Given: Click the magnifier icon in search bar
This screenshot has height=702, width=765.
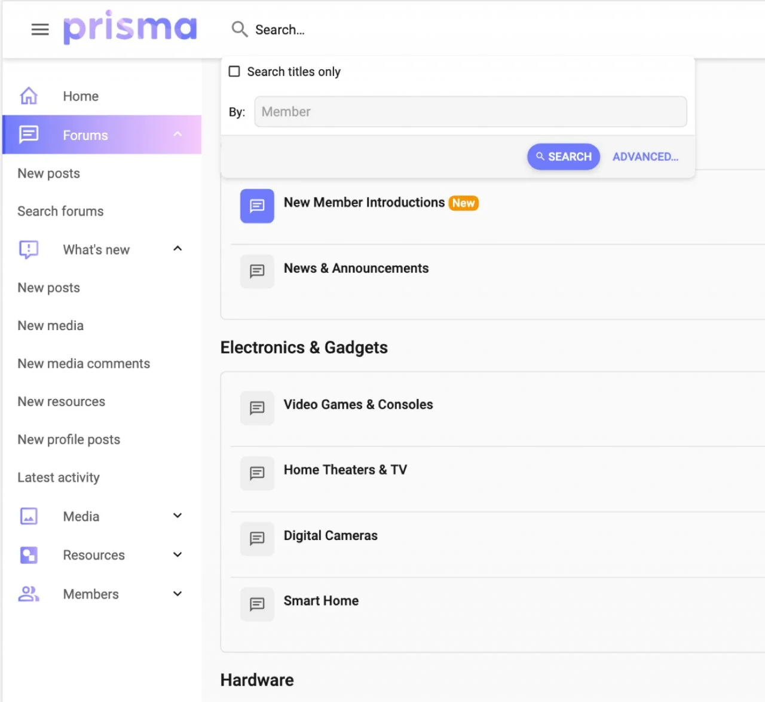Looking at the screenshot, I should click(239, 29).
